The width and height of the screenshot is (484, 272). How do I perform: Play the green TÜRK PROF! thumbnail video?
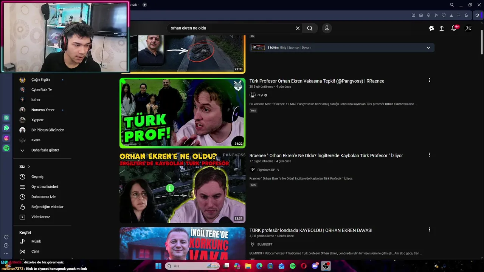[x=182, y=113]
